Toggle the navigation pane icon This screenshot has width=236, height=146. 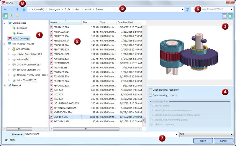[x=5, y=16]
